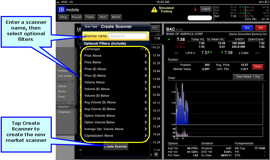Open the Setup menu

[x=63, y=17]
